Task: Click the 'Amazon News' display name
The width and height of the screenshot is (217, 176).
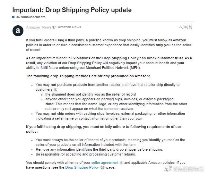Action: [69, 27]
